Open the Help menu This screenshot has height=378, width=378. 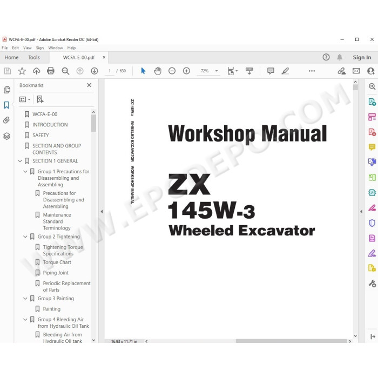click(x=71, y=48)
